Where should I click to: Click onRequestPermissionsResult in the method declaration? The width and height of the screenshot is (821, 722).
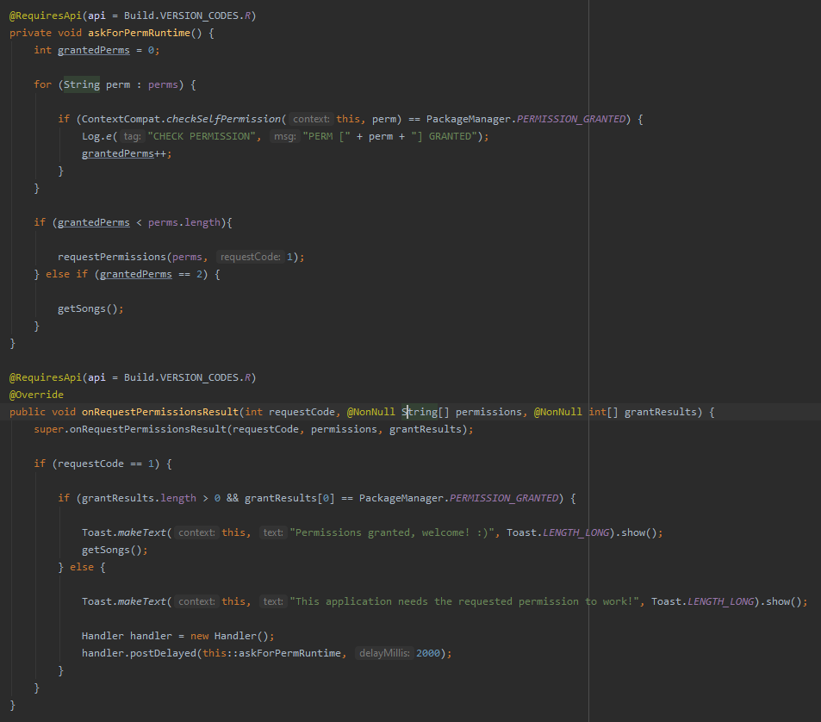pyautogui.click(x=159, y=412)
